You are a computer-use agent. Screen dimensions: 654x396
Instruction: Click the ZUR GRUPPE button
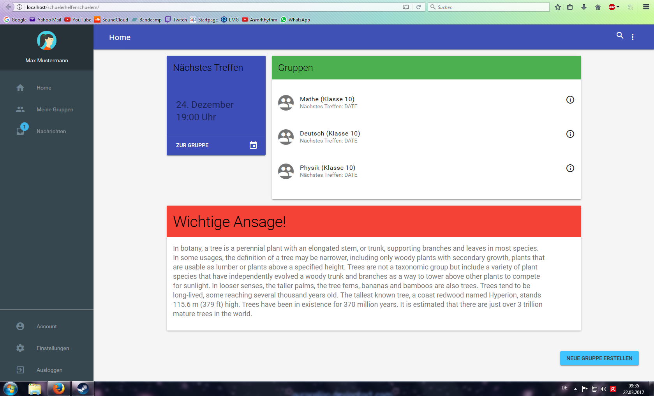(x=192, y=145)
